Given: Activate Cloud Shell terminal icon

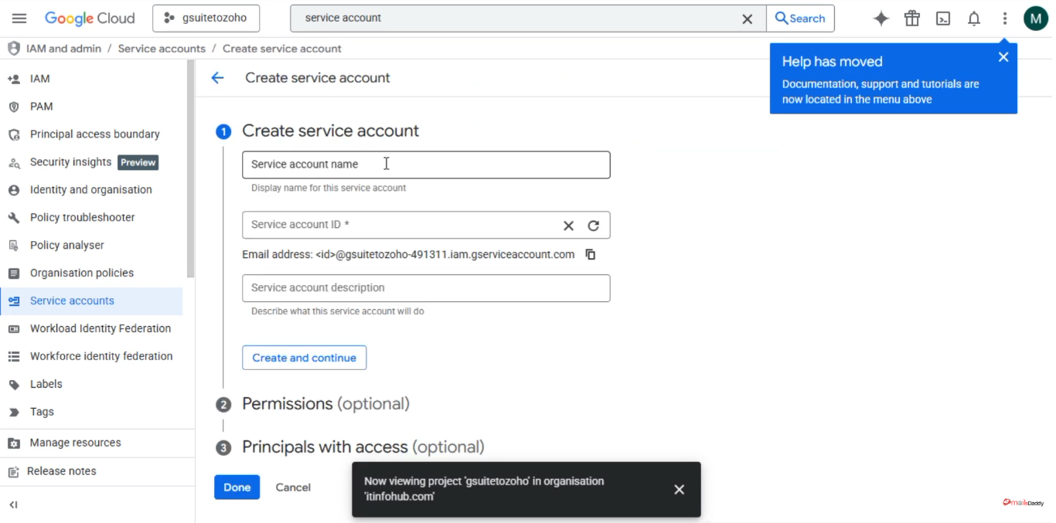Looking at the screenshot, I should point(943,19).
